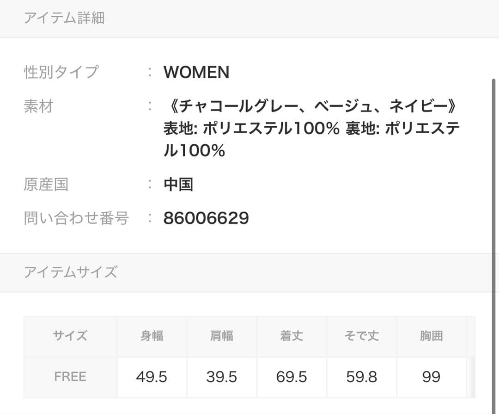Select the WOMEN gender type value
The height and width of the screenshot is (414, 499).
click(196, 72)
